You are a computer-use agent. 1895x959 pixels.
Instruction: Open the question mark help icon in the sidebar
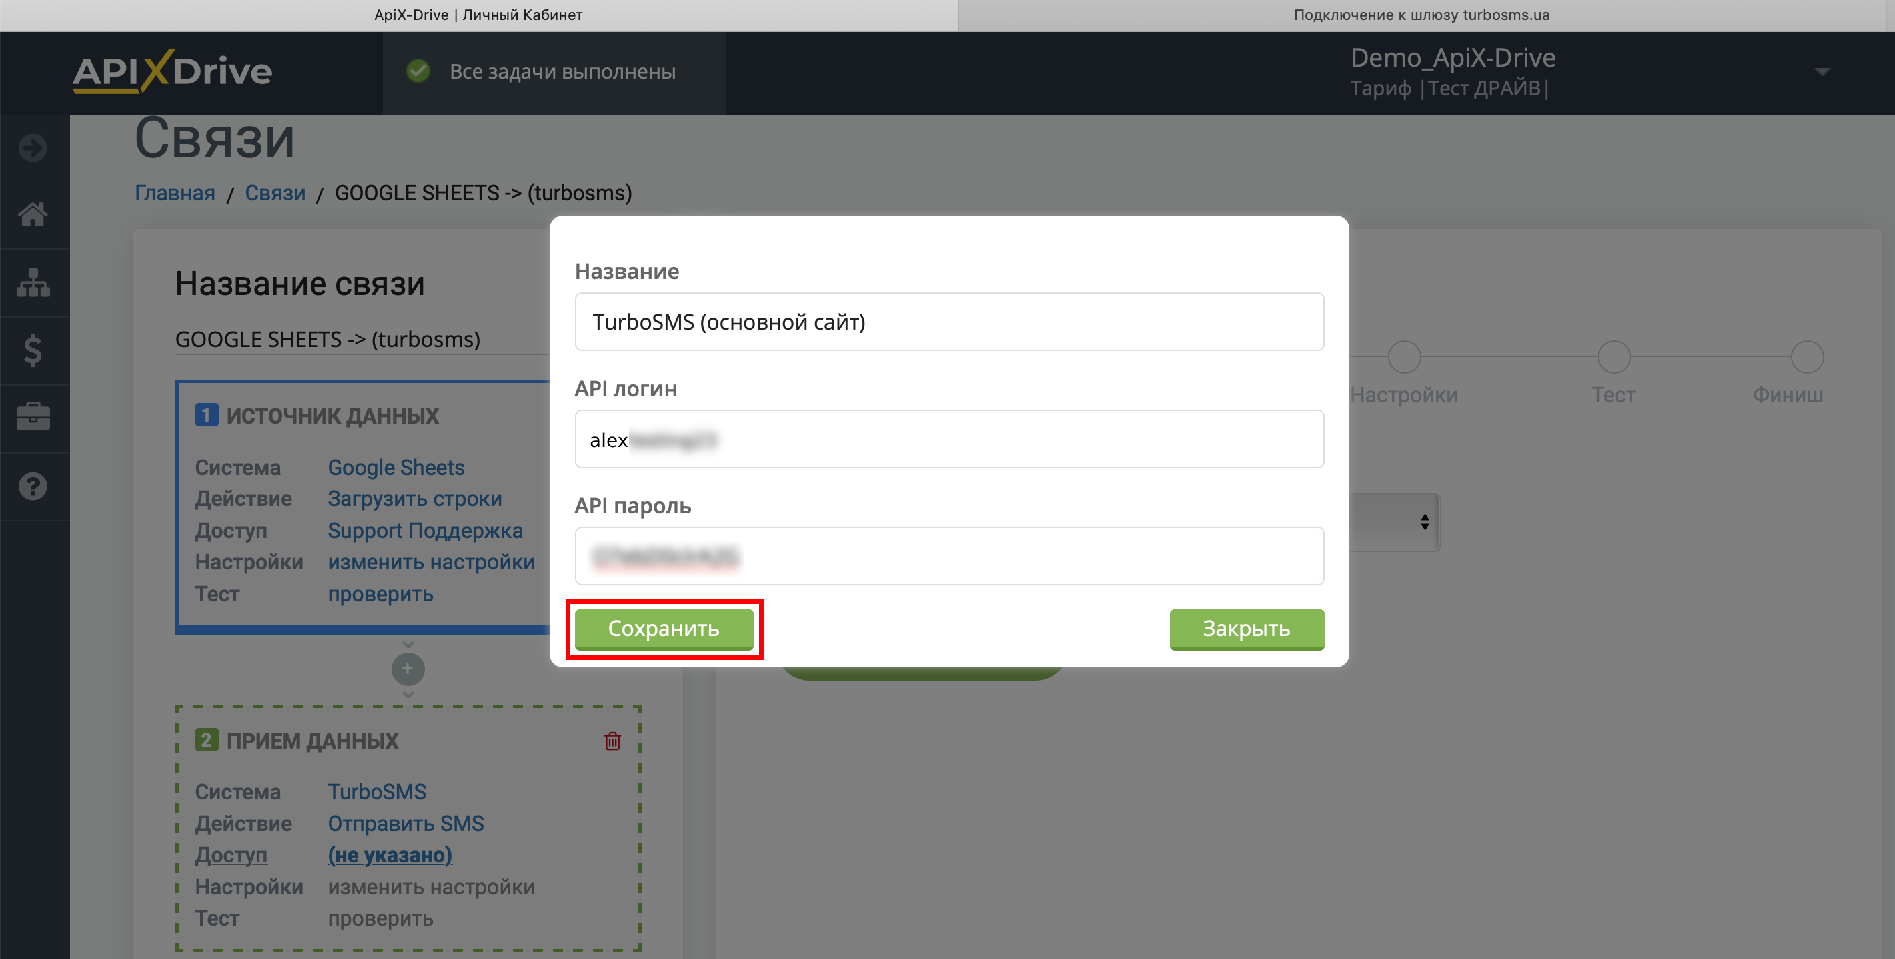coord(33,486)
